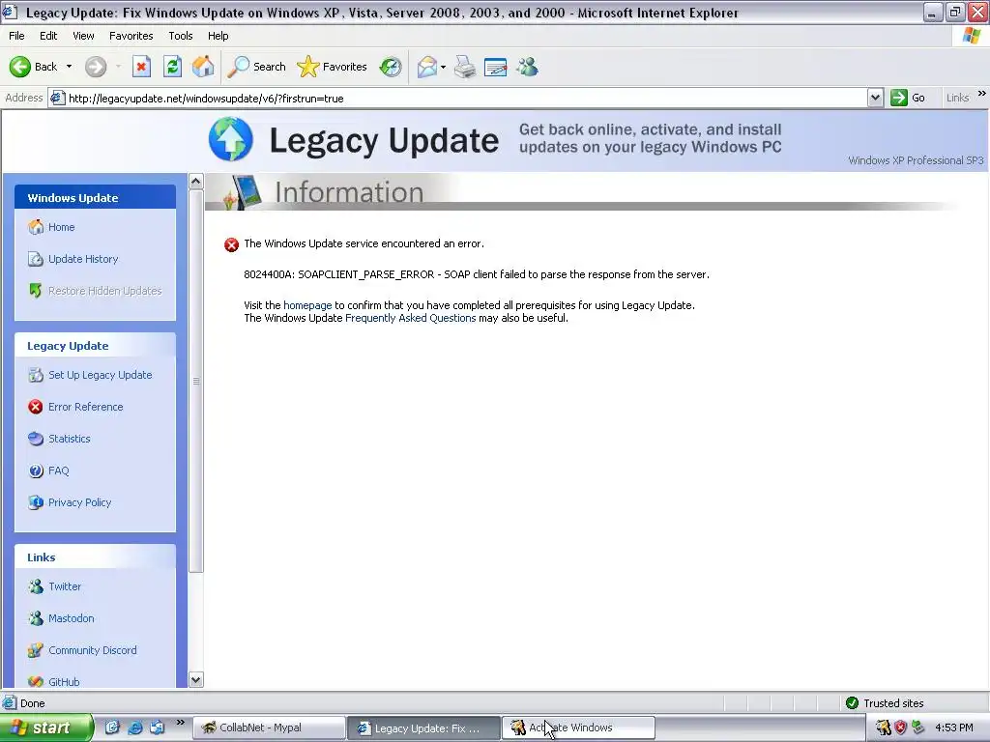
Task: Click the Legacy Update globe logo
Action: coord(231,139)
